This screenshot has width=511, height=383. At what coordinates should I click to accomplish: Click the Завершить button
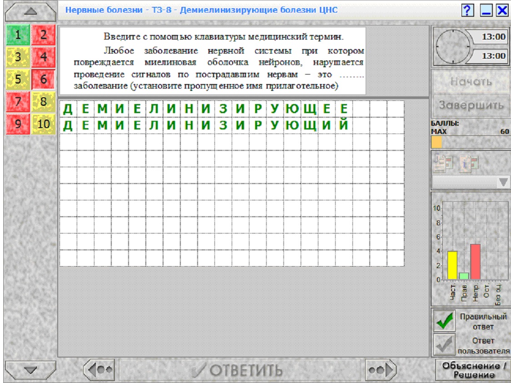(471, 105)
